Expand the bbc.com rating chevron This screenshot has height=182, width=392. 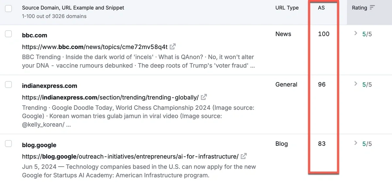point(356,34)
